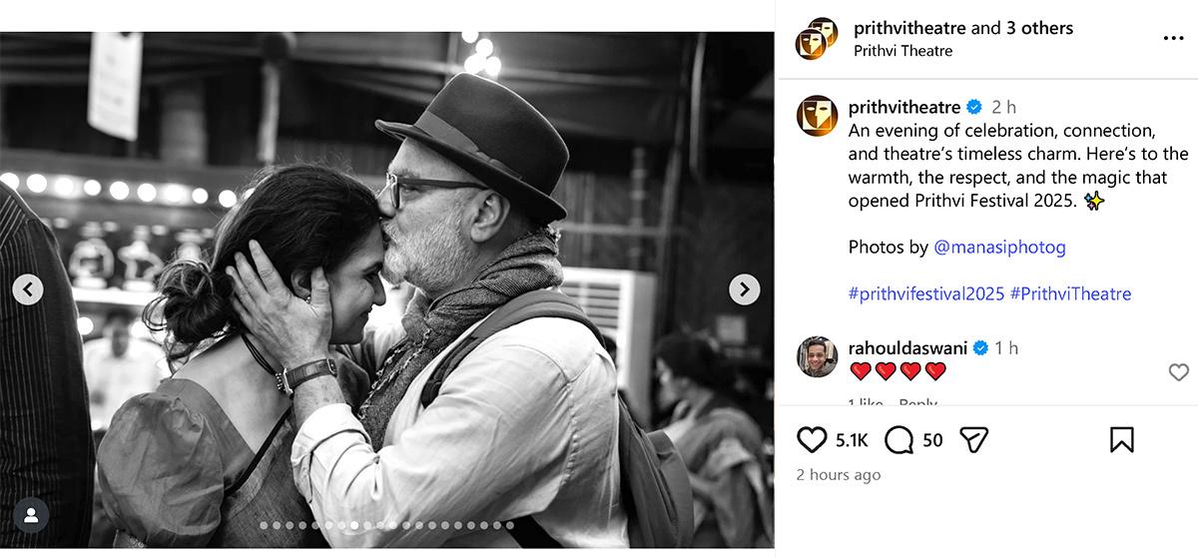This screenshot has width=1198, height=558.
Task: Click the tagged people icon on the photo
Action: 32,515
